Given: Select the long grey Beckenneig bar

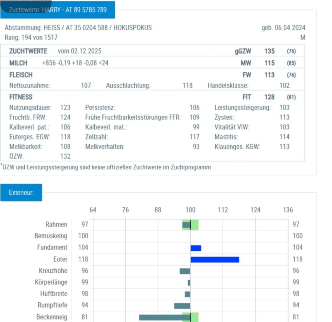Looking at the screenshot, I should (x=164, y=317).
